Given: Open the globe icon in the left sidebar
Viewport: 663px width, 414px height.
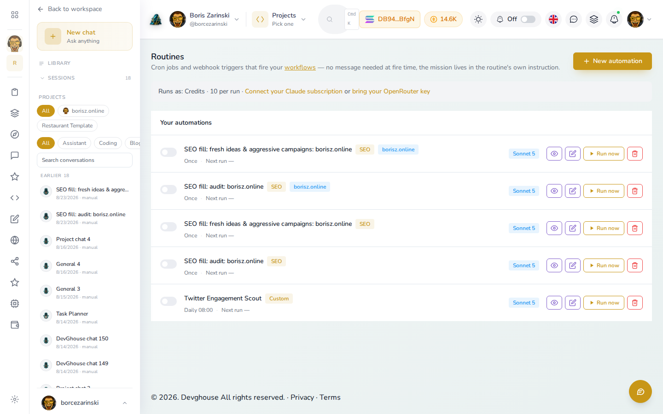Looking at the screenshot, I should pos(15,240).
